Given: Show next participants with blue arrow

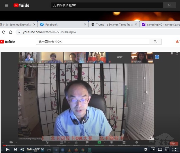Looking at the screenshot, I should (x=157, y=57).
